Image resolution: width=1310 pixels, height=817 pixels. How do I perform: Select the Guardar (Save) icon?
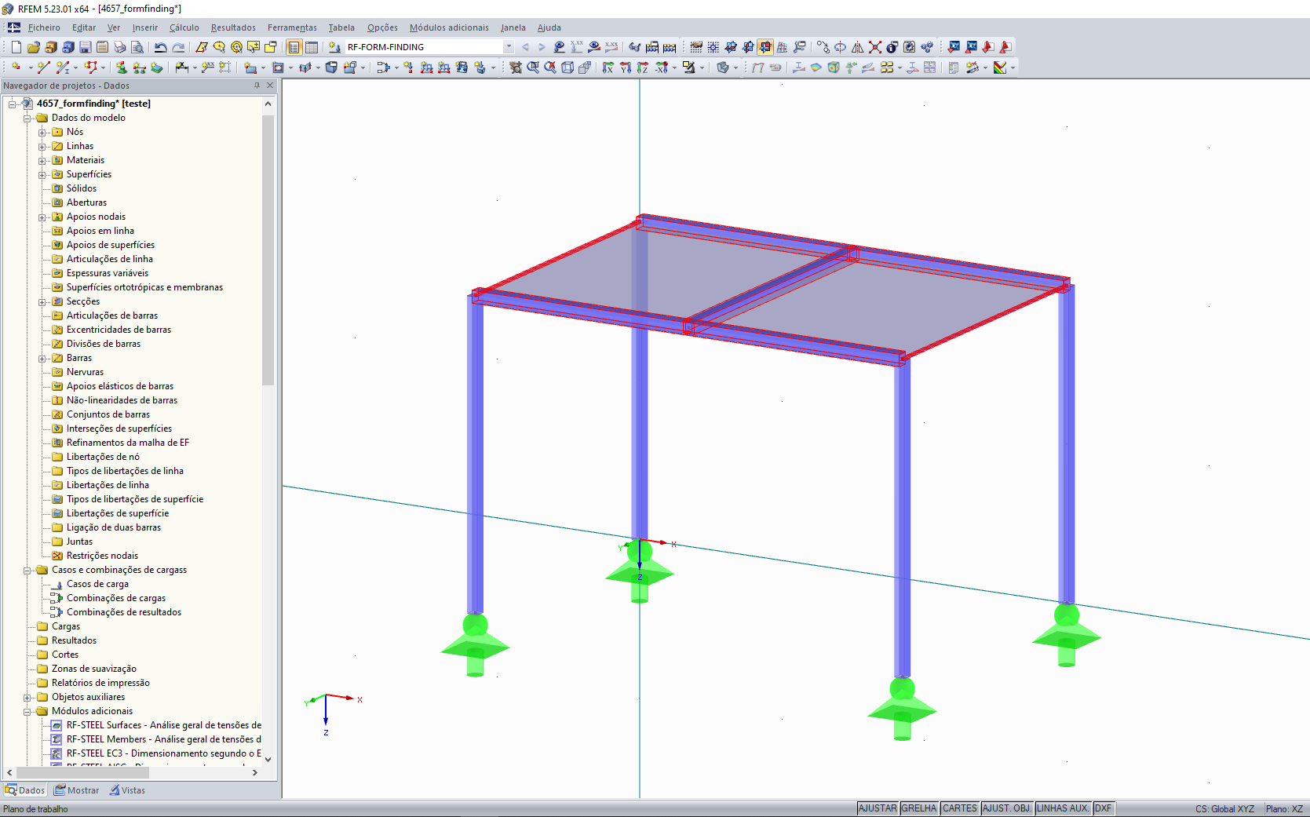(x=85, y=47)
